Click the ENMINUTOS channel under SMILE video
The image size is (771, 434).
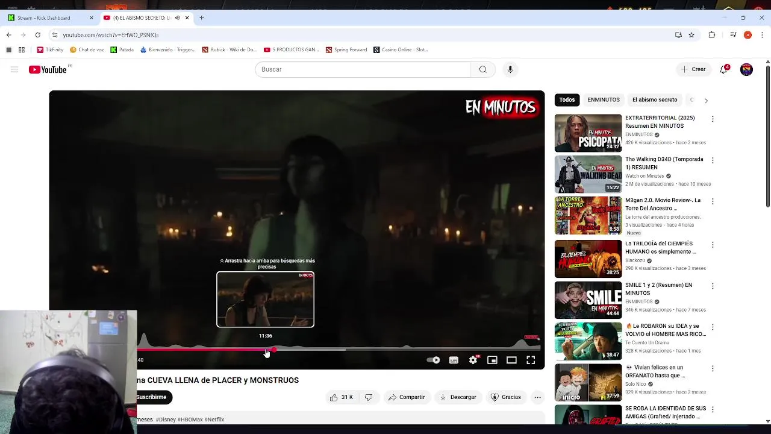[x=639, y=301]
